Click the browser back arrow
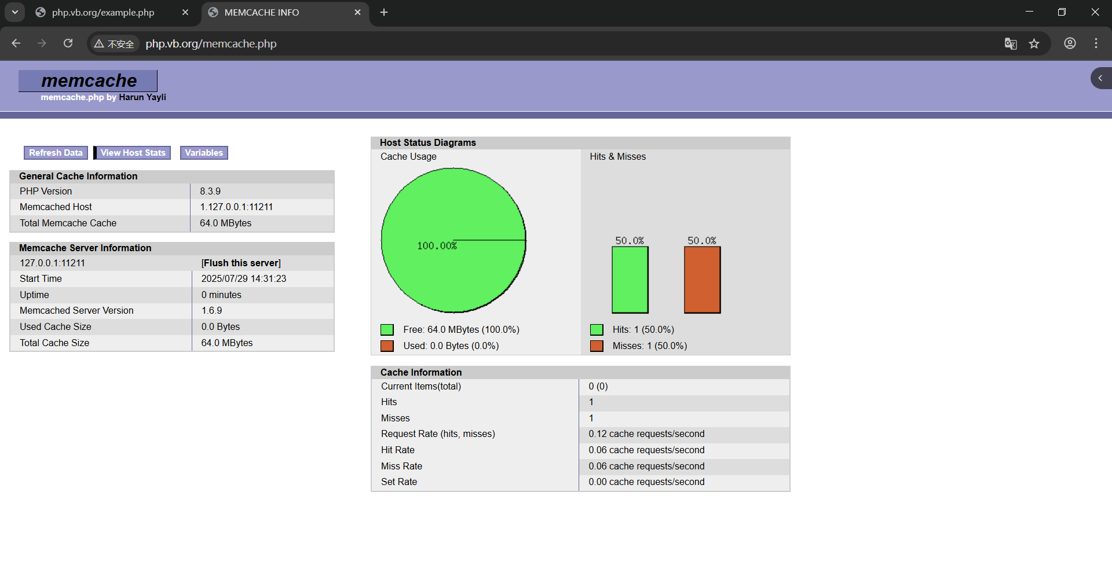Screen dimensions: 1112x562 [x=16, y=43]
